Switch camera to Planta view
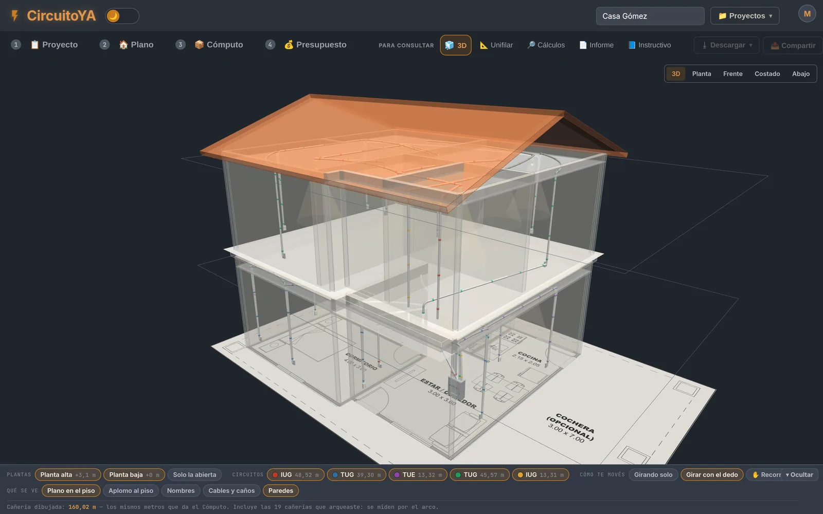 (x=702, y=74)
